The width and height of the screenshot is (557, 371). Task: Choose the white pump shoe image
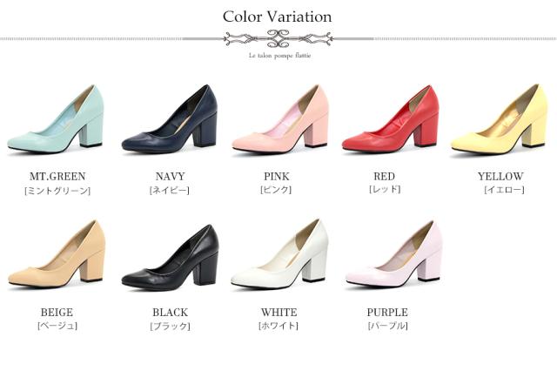pyautogui.click(x=279, y=253)
